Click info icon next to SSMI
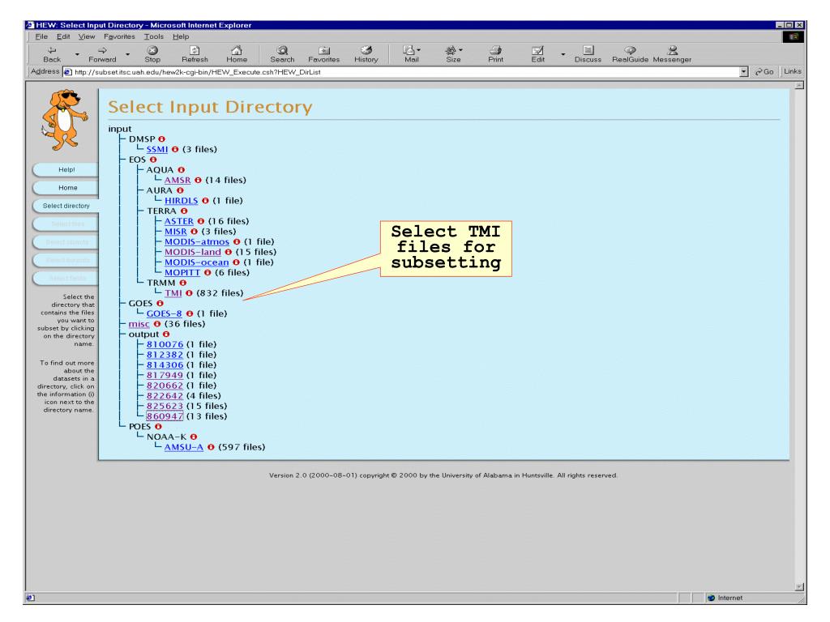The height and width of the screenshot is (622, 830). [x=175, y=150]
